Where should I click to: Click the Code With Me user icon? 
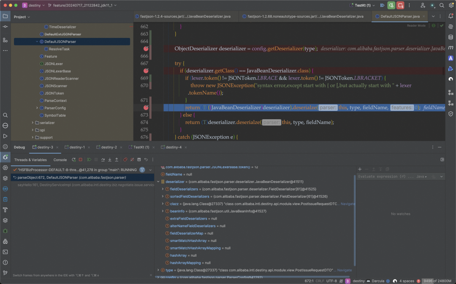click(423, 5)
